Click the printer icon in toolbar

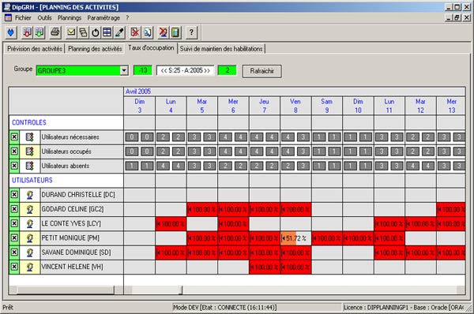pyautogui.click(x=55, y=32)
